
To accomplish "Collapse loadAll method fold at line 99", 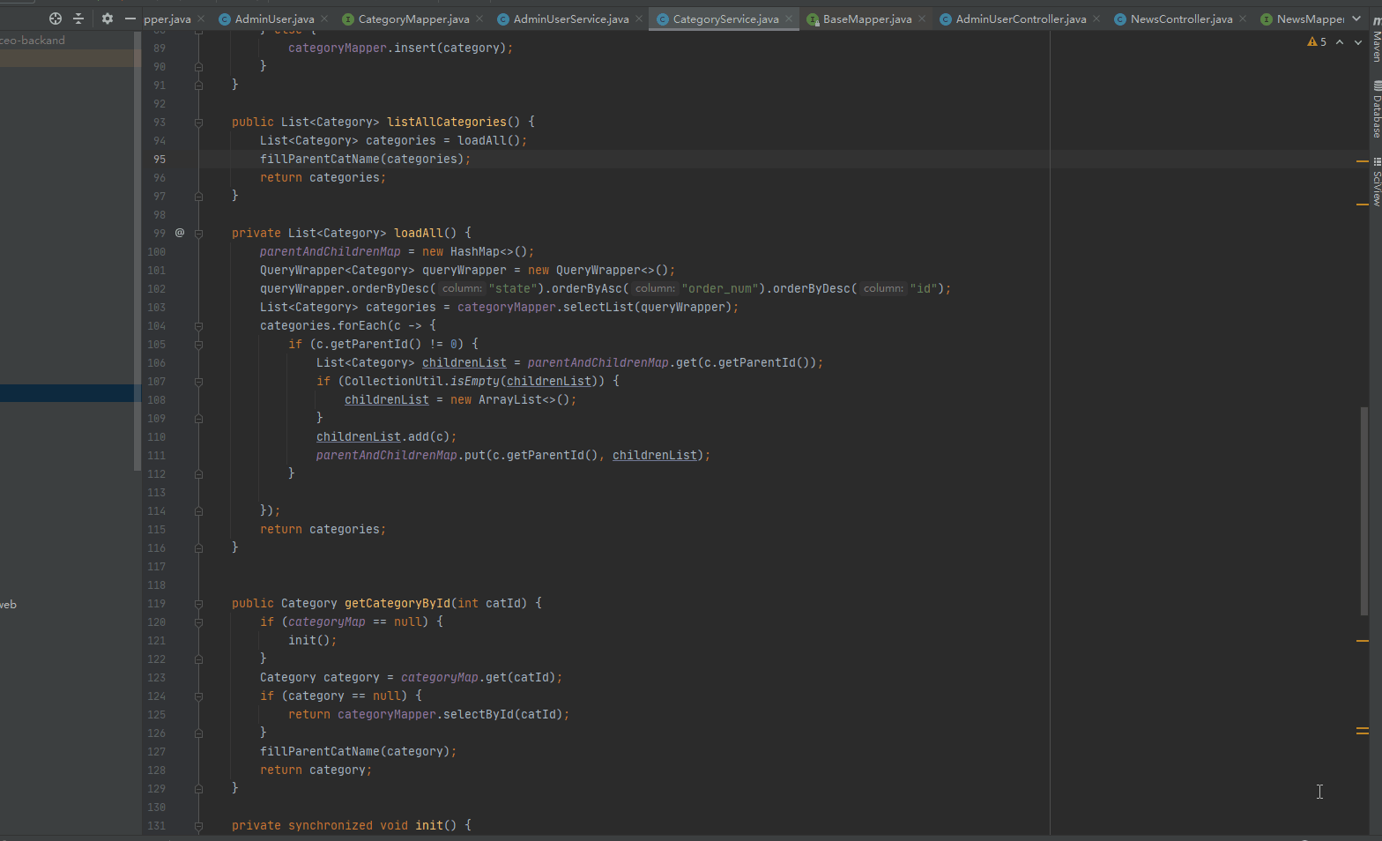I will [198, 234].
